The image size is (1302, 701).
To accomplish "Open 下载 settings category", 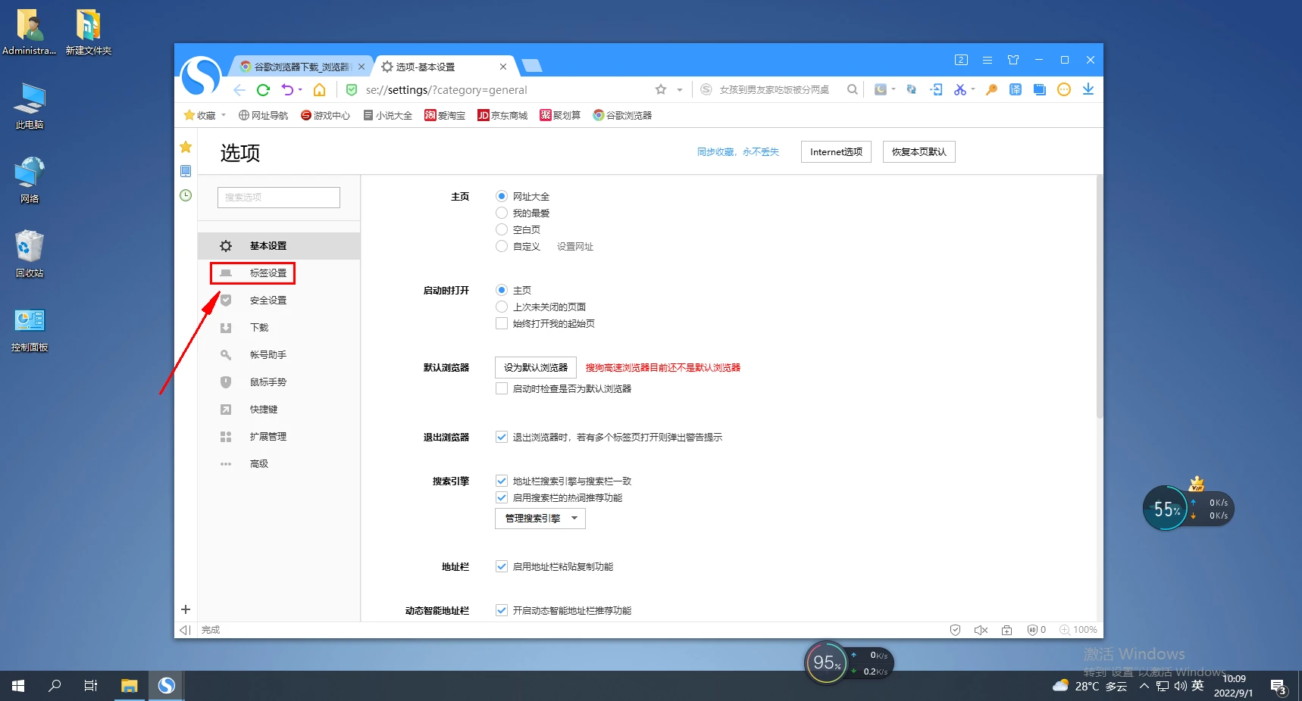I will (x=259, y=328).
